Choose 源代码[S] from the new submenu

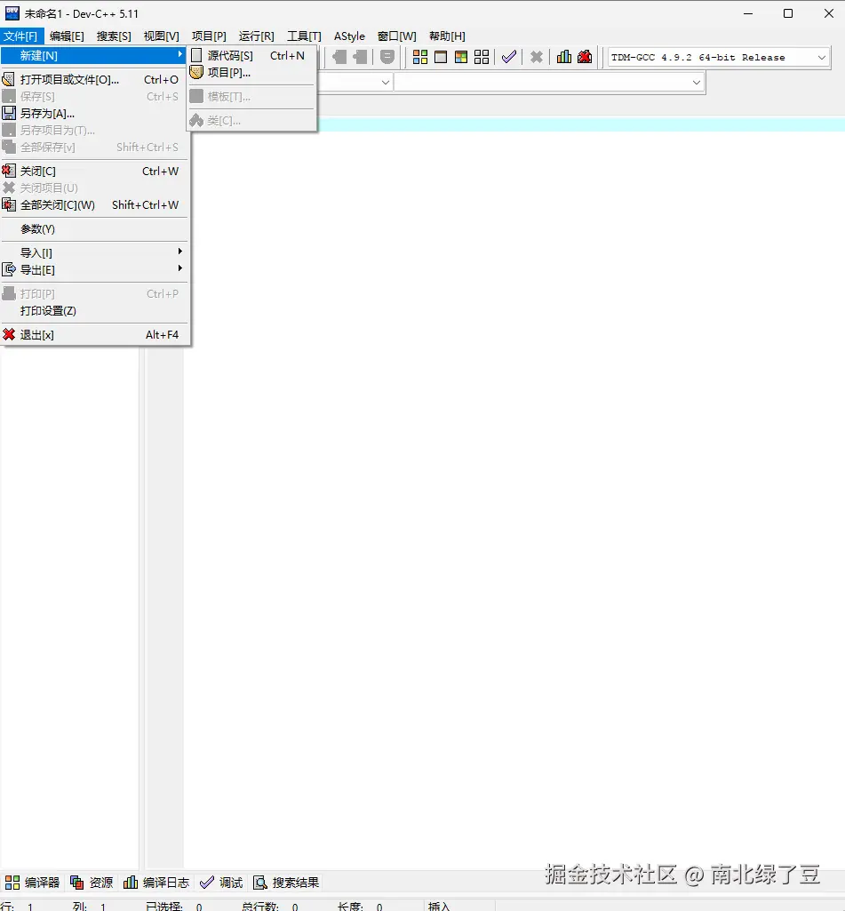tap(252, 55)
